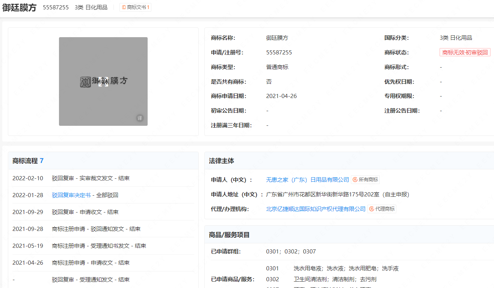This screenshot has width=494, height=288.
Task: Open the 驳回复审决定书 document link
Action: pyautogui.click(x=71, y=195)
